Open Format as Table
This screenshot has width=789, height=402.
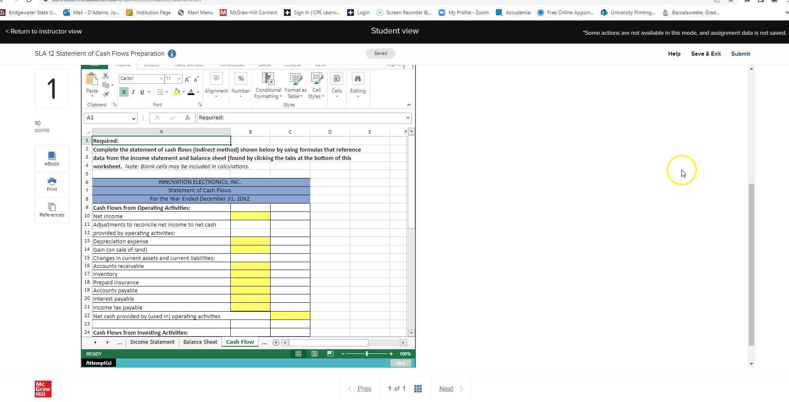pyautogui.click(x=295, y=85)
